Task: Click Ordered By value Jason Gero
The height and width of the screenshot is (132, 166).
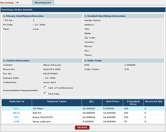Action: click(50, 82)
